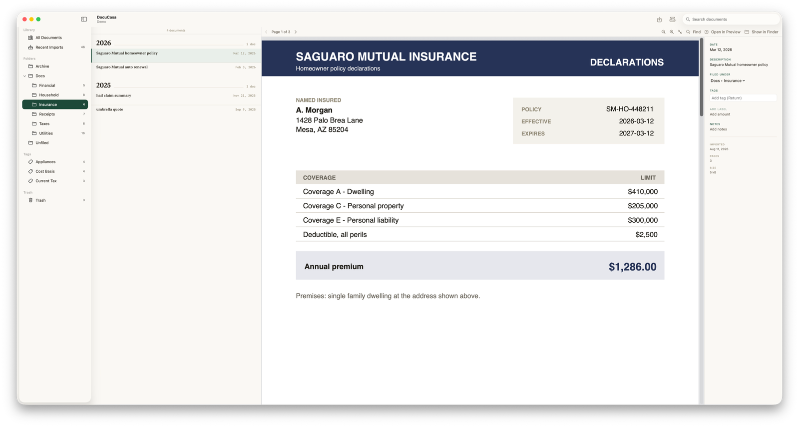The width and height of the screenshot is (799, 427).
Task: Collapse the Docs folder chevron
Action: 25,76
